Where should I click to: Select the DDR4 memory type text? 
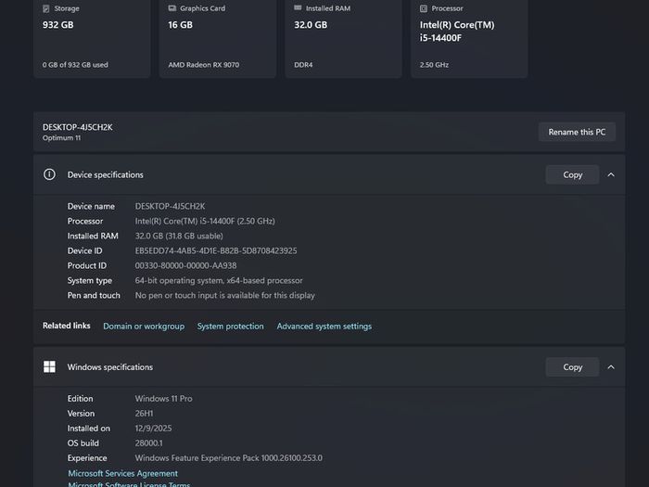point(303,65)
